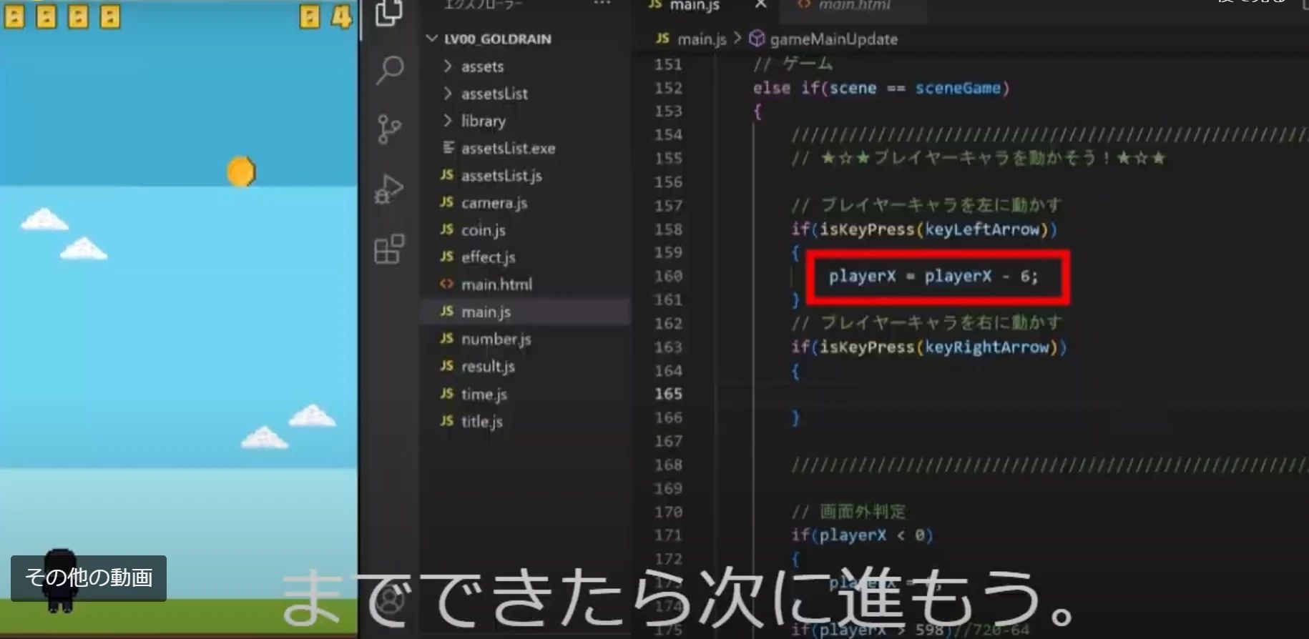Open title.js from the file list
The image size is (1309, 639).
(x=481, y=422)
